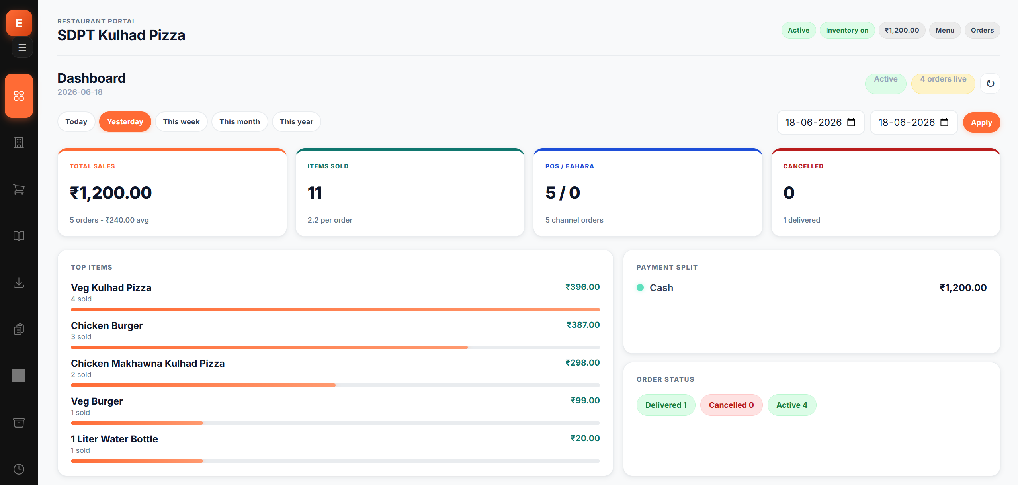Click the 5 channel orders text
Viewport: 1018px width, 485px height.
point(574,220)
